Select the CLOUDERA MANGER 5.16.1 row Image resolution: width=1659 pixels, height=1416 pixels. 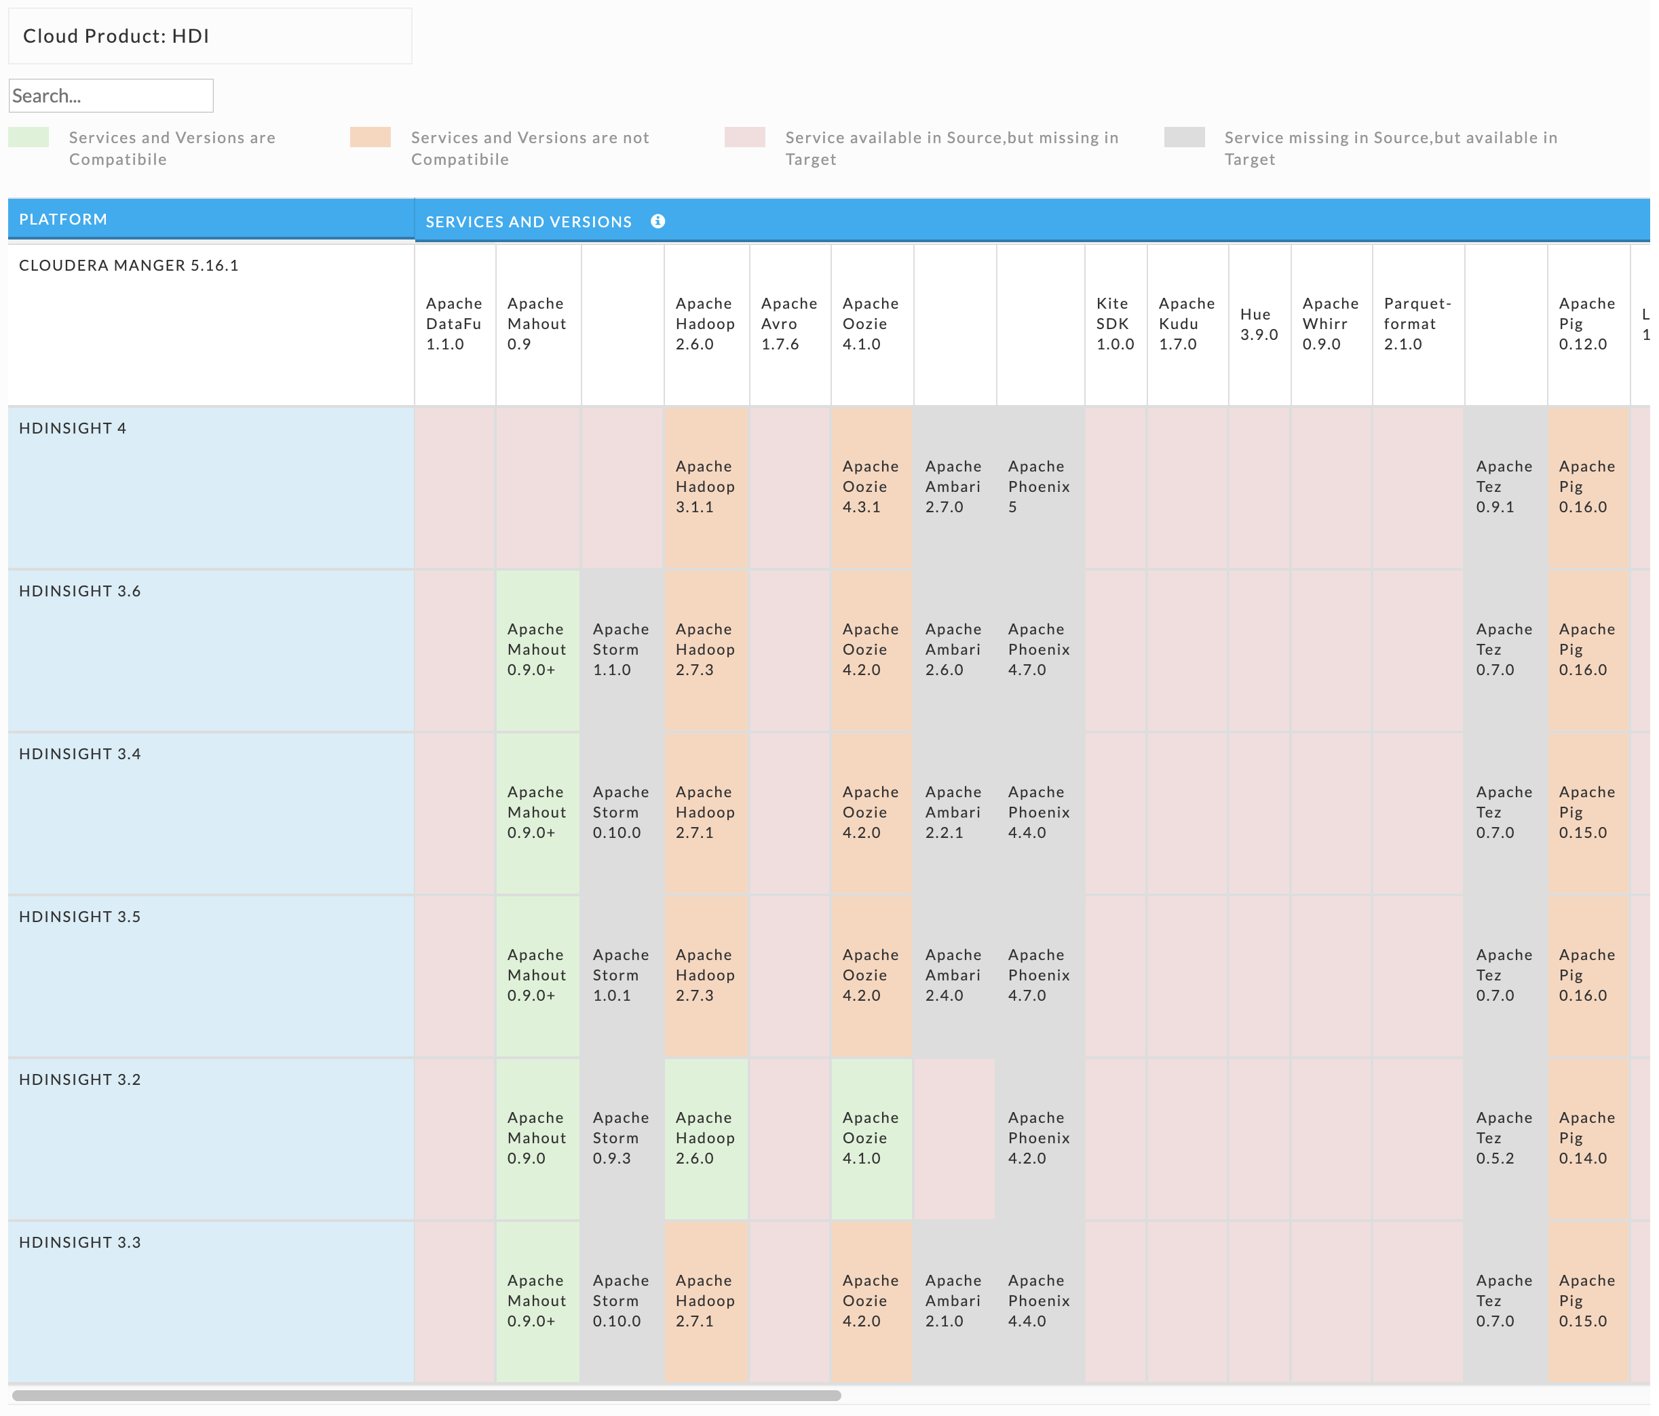pyautogui.click(x=212, y=325)
